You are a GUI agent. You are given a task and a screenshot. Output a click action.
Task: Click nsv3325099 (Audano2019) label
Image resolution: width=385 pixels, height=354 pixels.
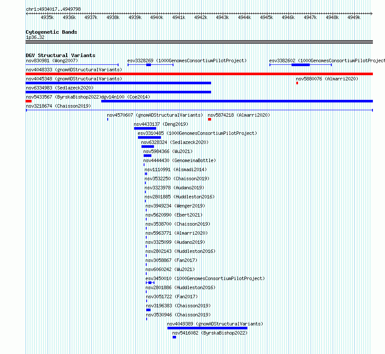[175, 242]
